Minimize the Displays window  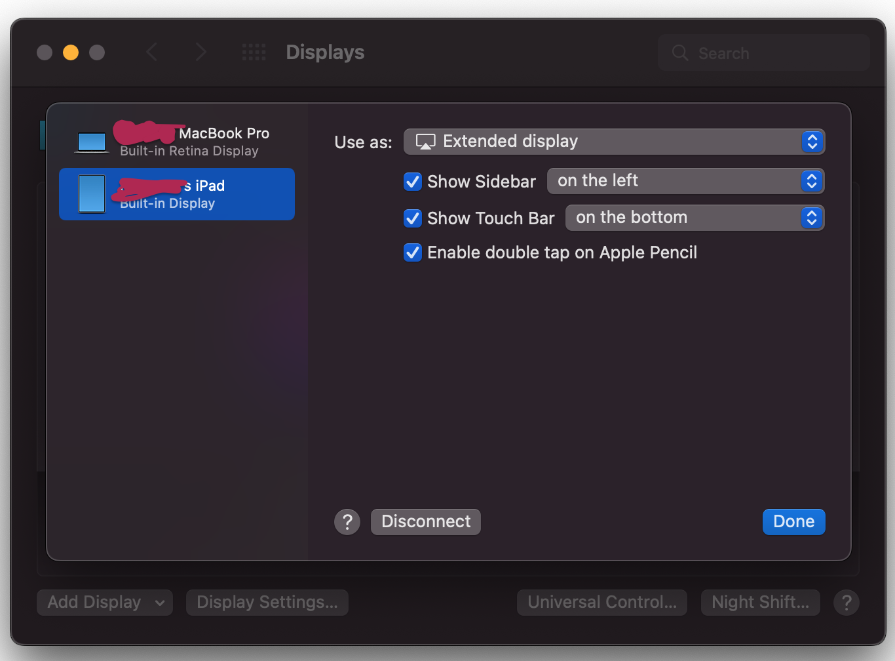click(71, 52)
